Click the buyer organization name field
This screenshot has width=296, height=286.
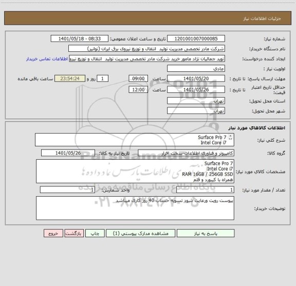[146, 49]
